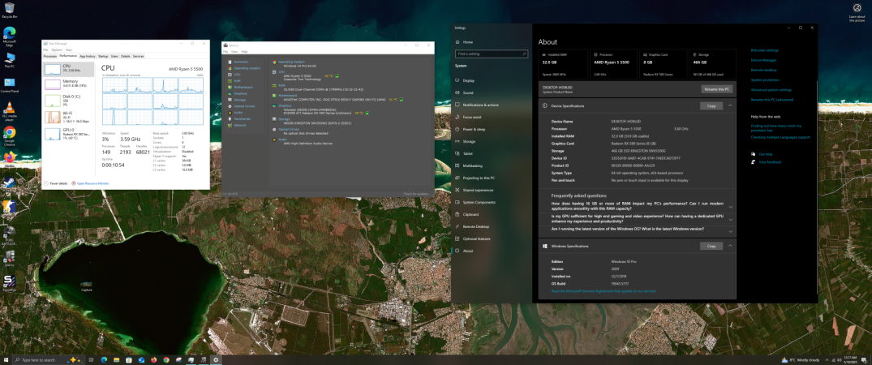Launch Firefox desktop shortcut
Viewport: 872px width, 365px height.
(x=9, y=159)
